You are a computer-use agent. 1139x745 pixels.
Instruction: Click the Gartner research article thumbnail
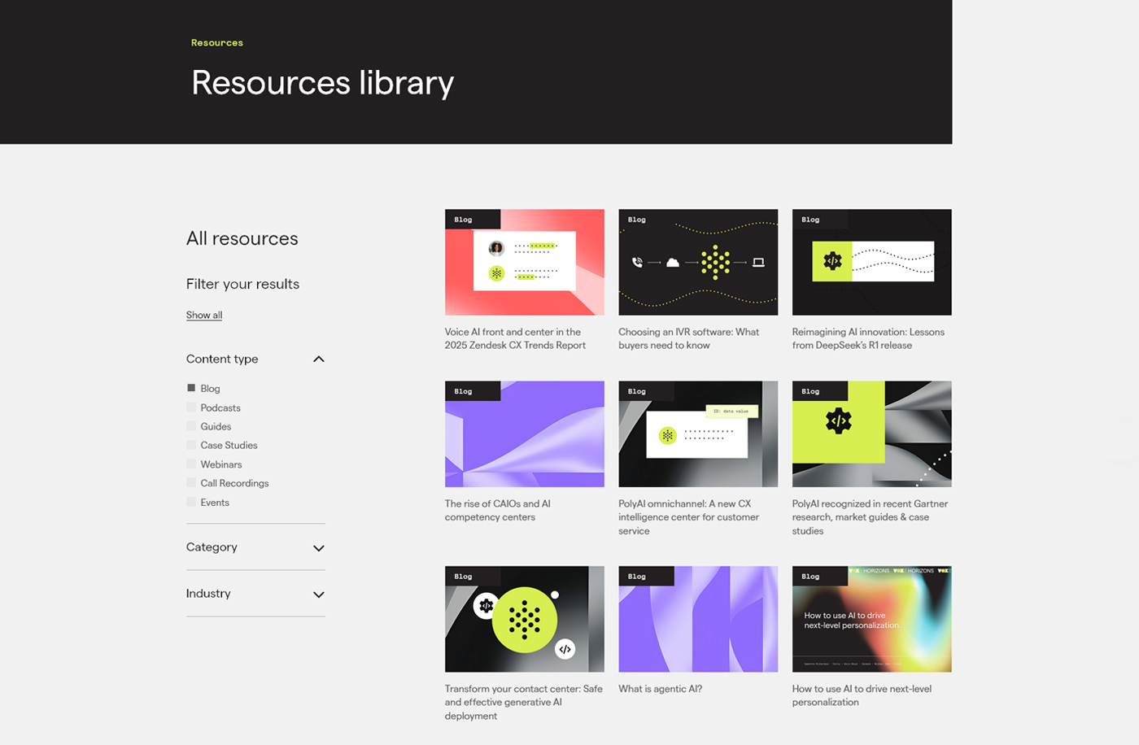(x=872, y=434)
